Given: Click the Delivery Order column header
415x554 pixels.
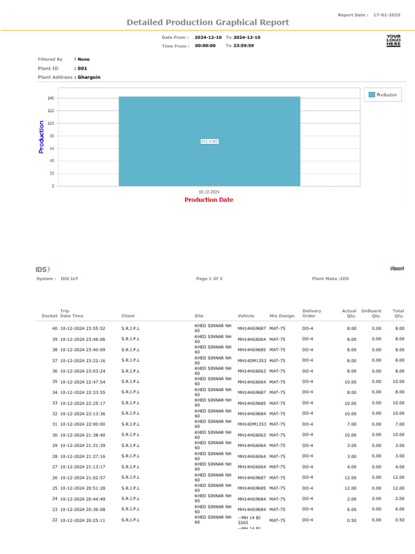Looking at the screenshot, I should point(312,313).
